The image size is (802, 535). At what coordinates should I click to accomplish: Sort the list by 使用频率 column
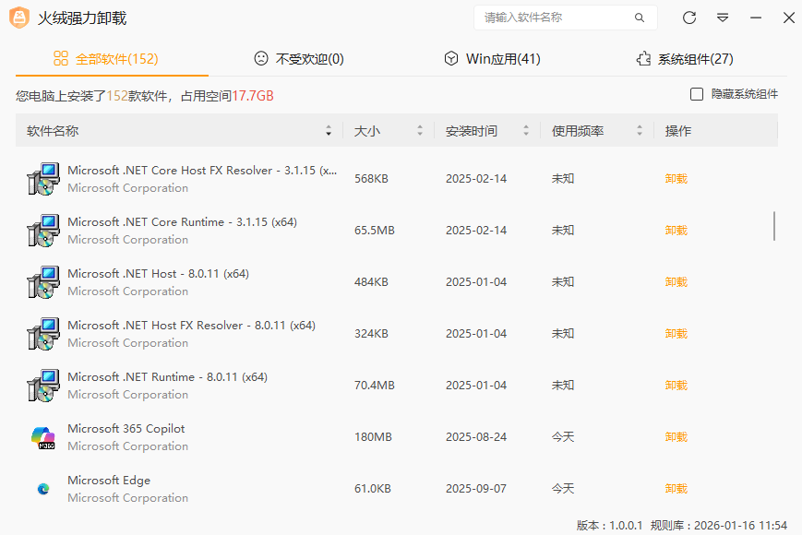pyautogui.click(x=640, y=131)
